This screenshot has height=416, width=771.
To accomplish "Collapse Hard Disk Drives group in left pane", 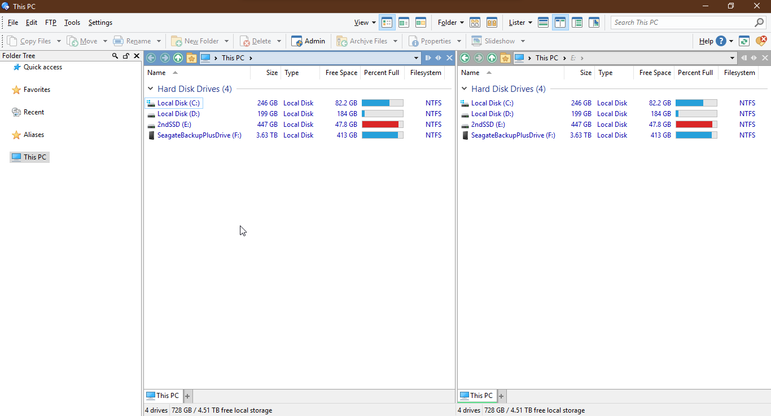I will pos(151,89).
